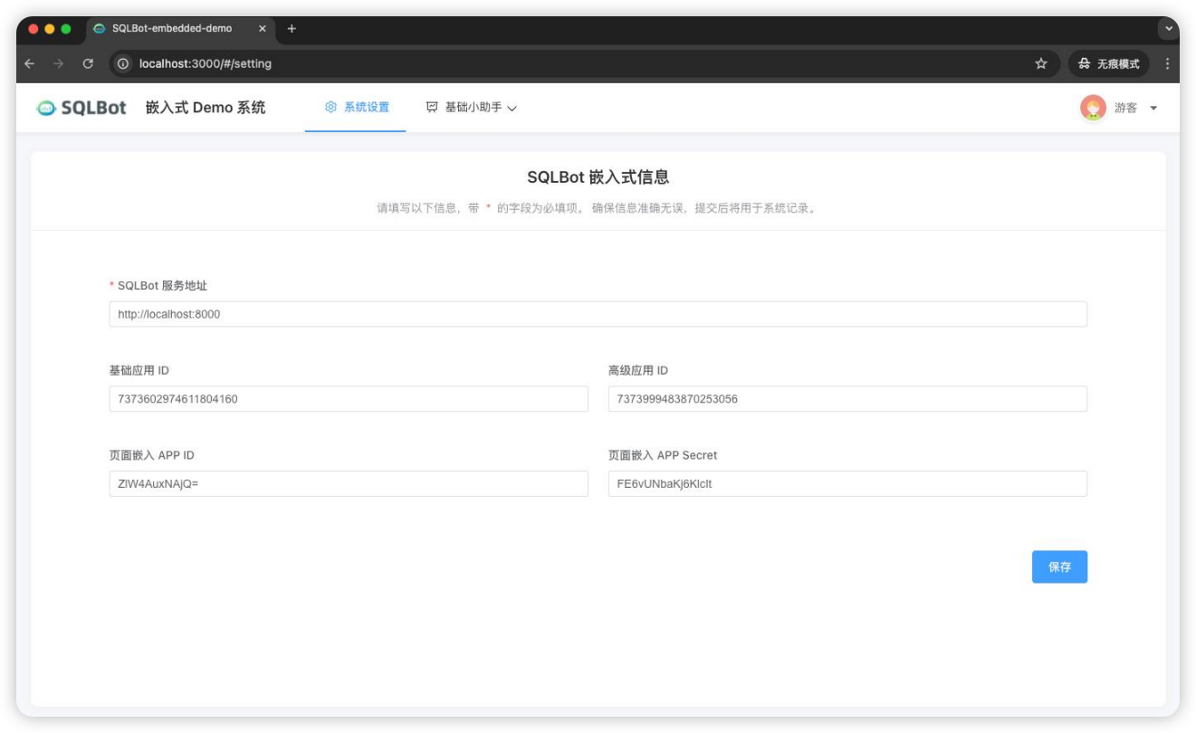Open a new browser tab with plus
Image resolution: width=1196 pixels, height=733 pixels.
point(292,29)
